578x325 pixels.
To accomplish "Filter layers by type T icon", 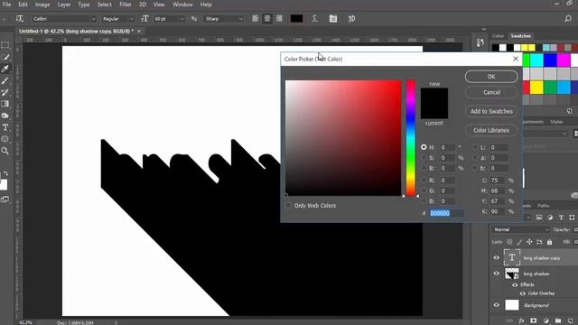I will coord(561,218).
